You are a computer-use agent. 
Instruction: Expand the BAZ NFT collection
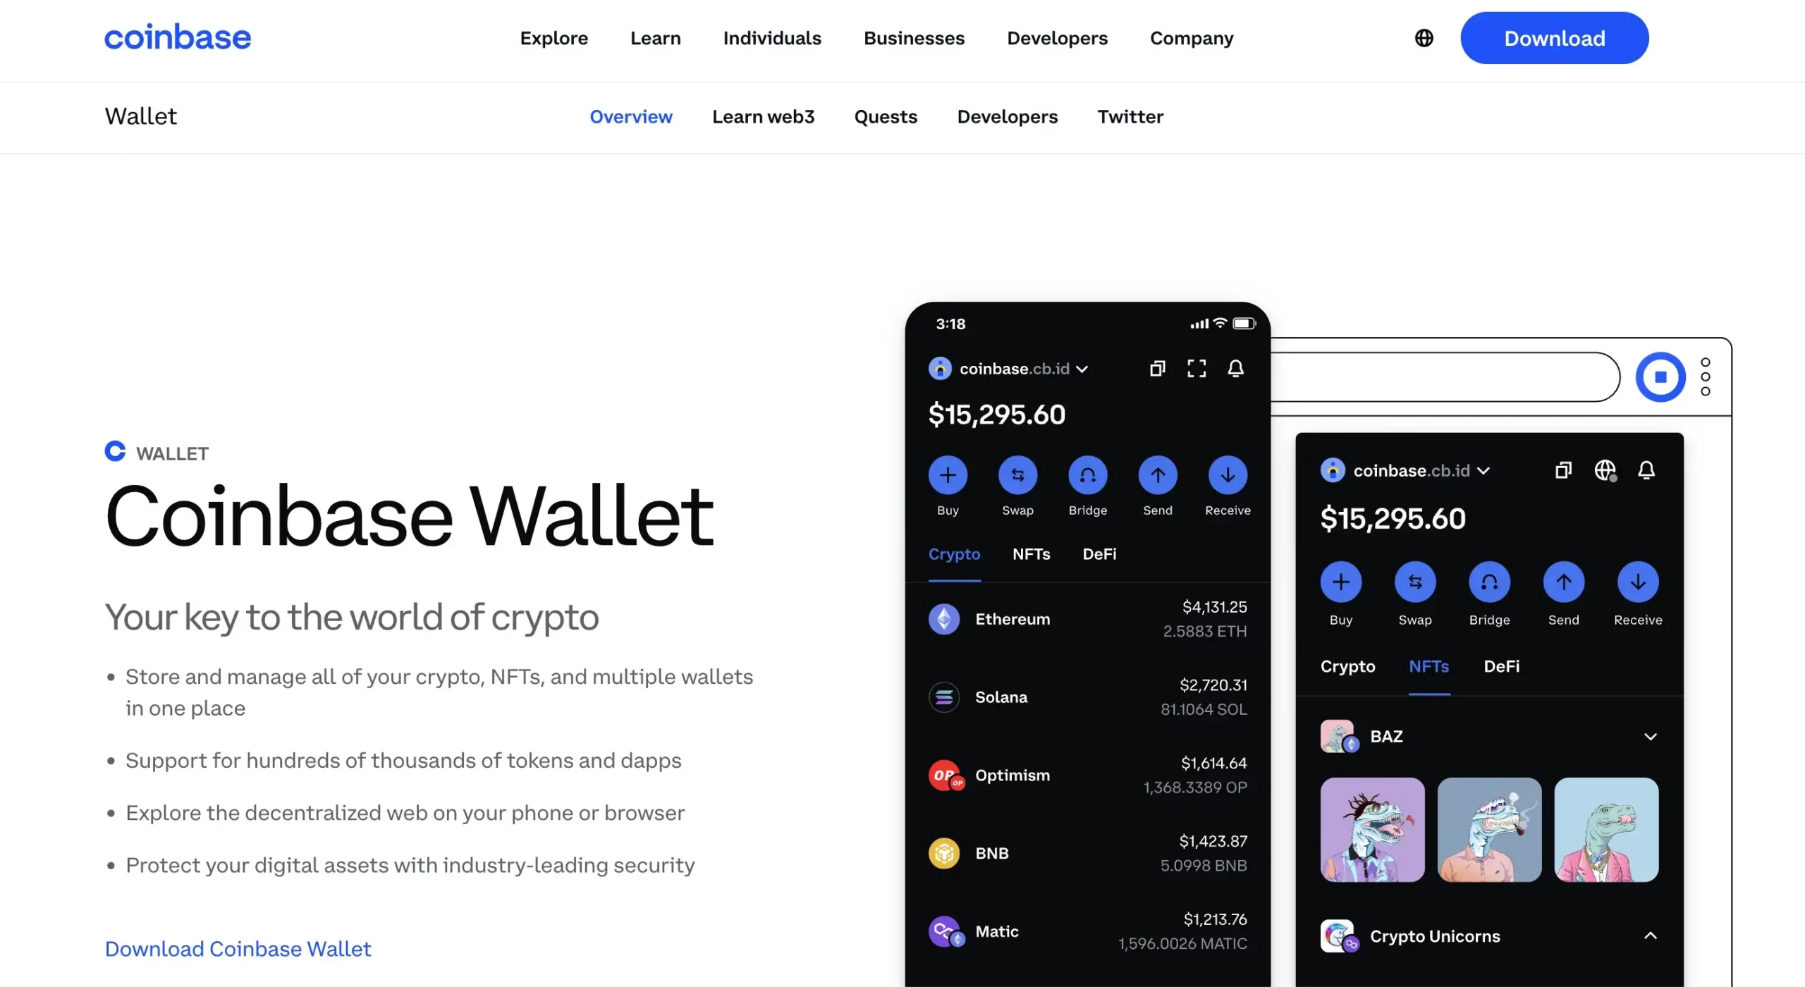coord(1649,734)
